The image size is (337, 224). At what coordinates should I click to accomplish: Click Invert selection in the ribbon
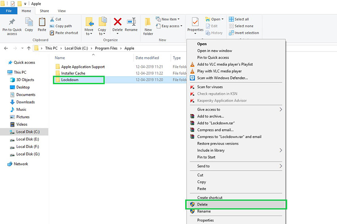click(x=247, y=33)
